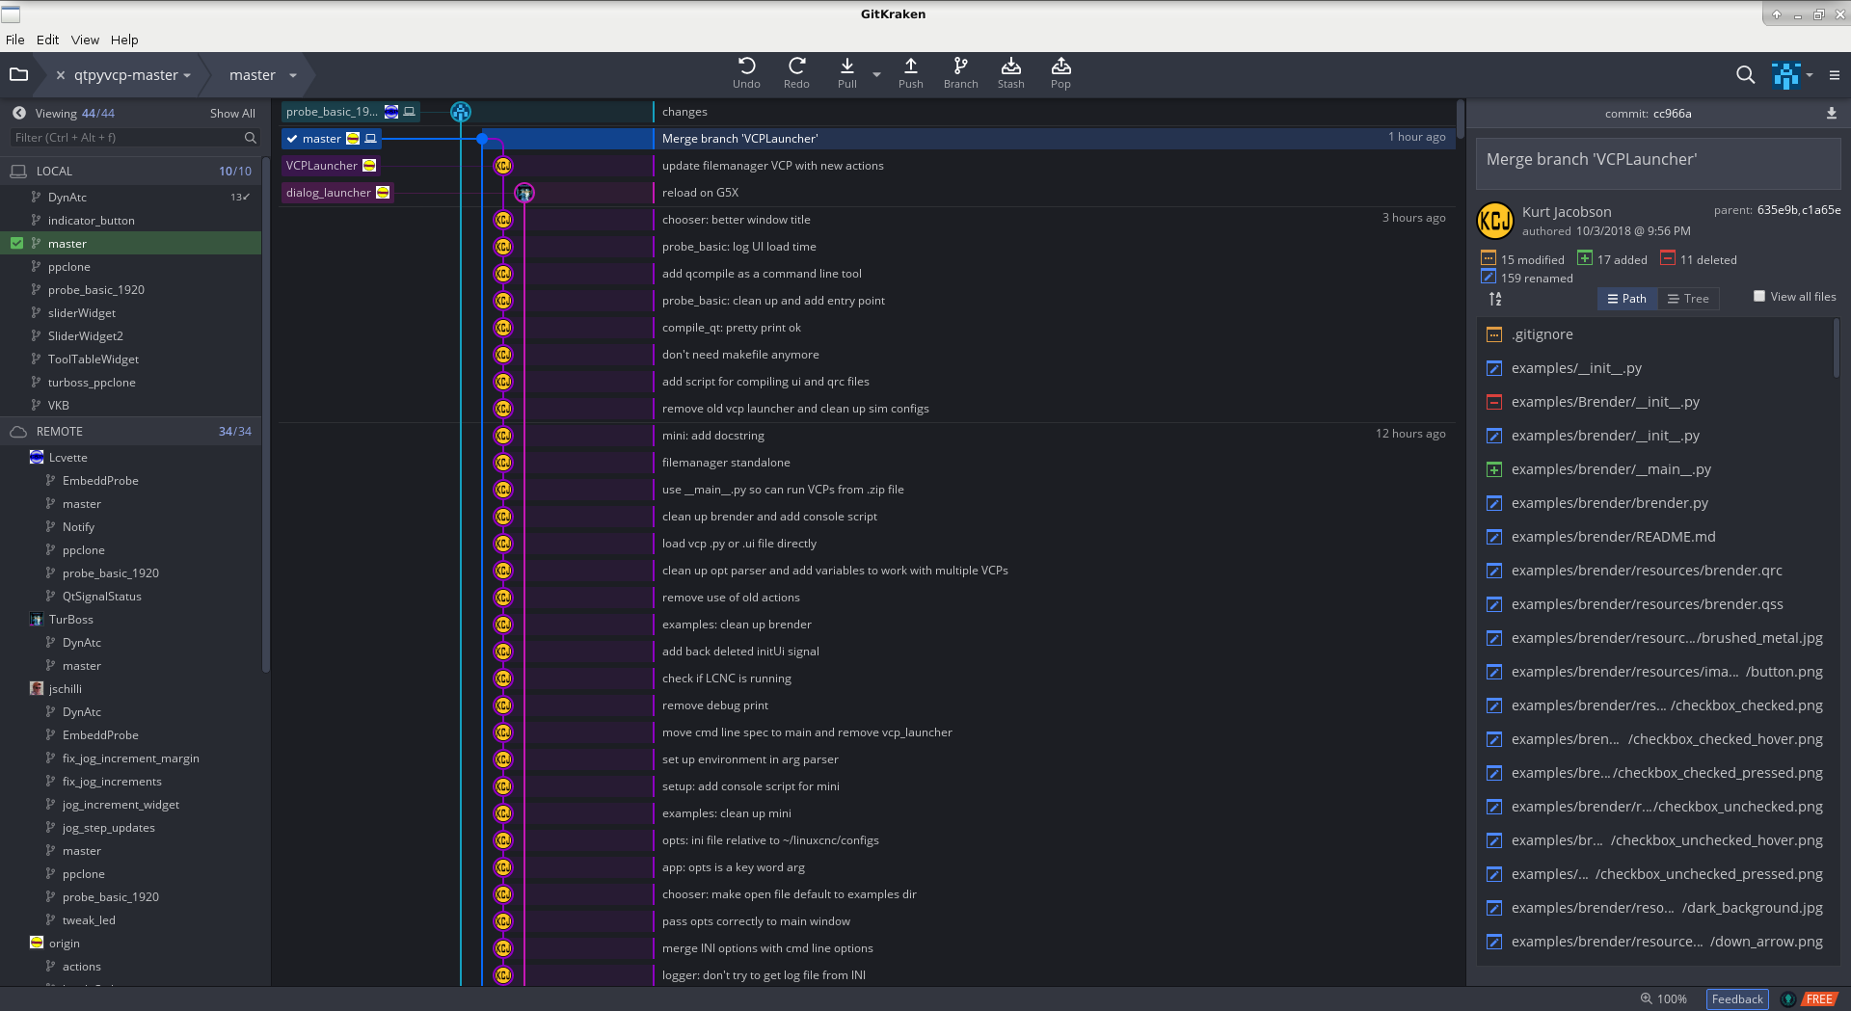
Task: Click the origin remote icon
Action: 37,943
